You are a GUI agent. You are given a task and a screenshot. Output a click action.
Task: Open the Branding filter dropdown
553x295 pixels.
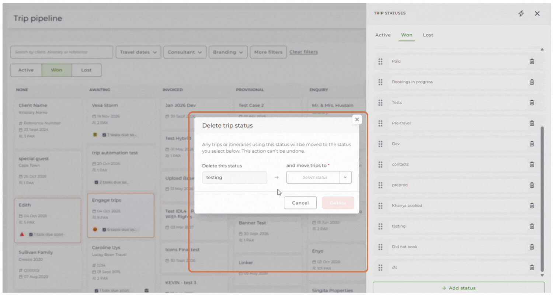pos(228,52)
